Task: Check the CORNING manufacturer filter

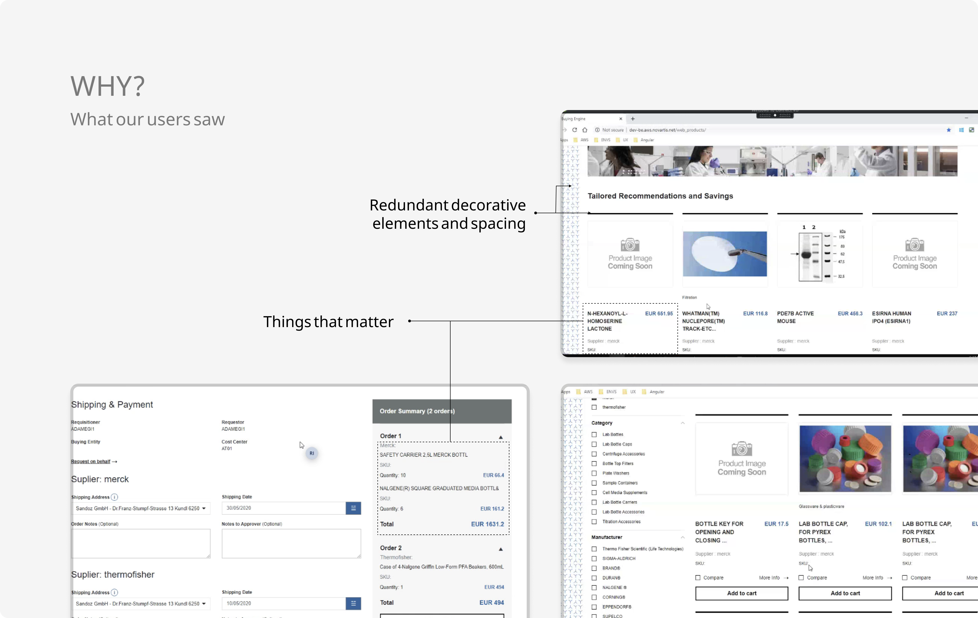Action: (594, 597)
